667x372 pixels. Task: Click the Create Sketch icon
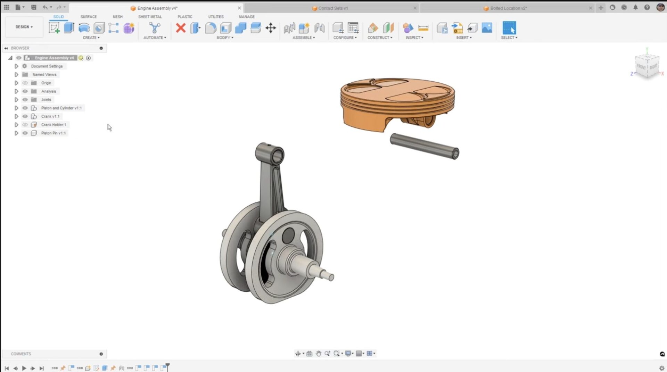(54, 28)
